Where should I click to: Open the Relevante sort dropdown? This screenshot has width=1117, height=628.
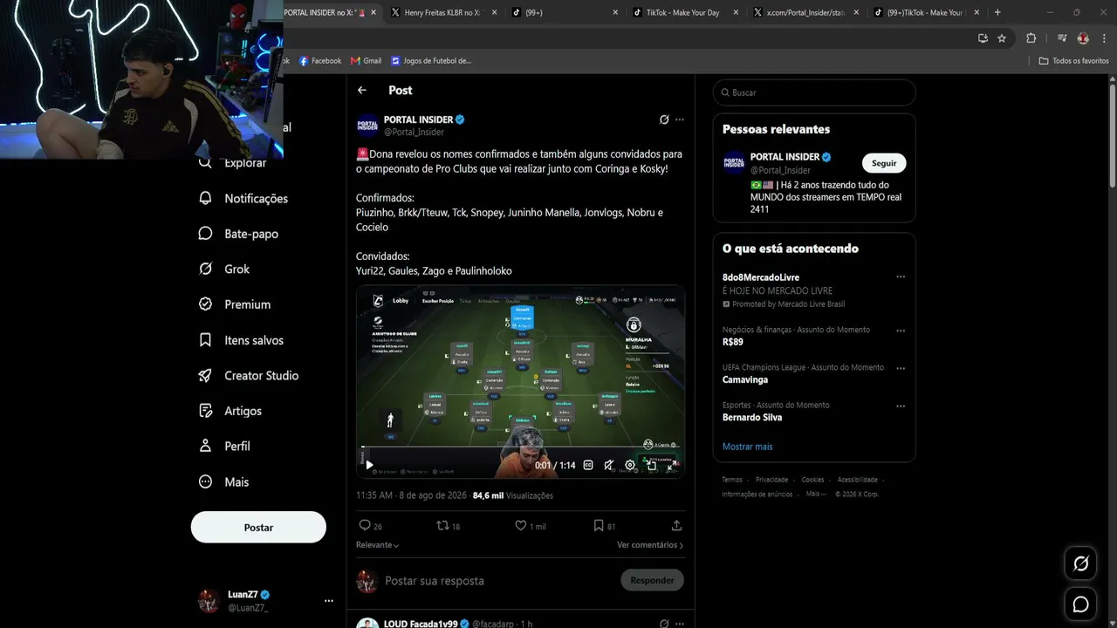378,545
